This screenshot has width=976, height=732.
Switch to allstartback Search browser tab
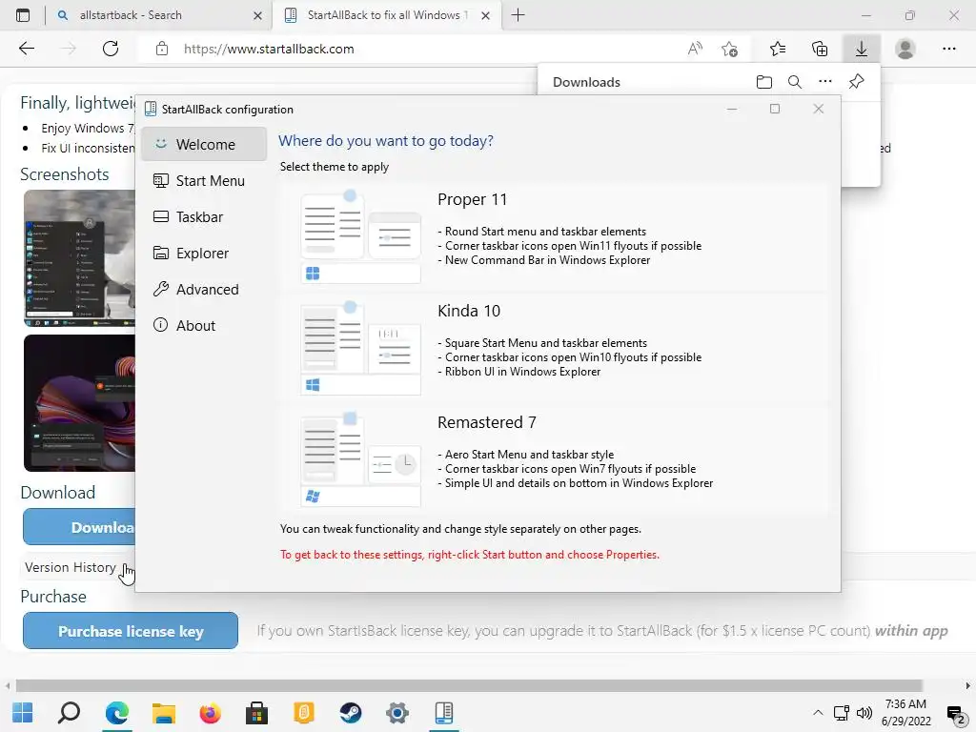(159, 15)
